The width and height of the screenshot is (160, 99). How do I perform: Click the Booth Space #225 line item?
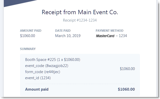(53, 60)
